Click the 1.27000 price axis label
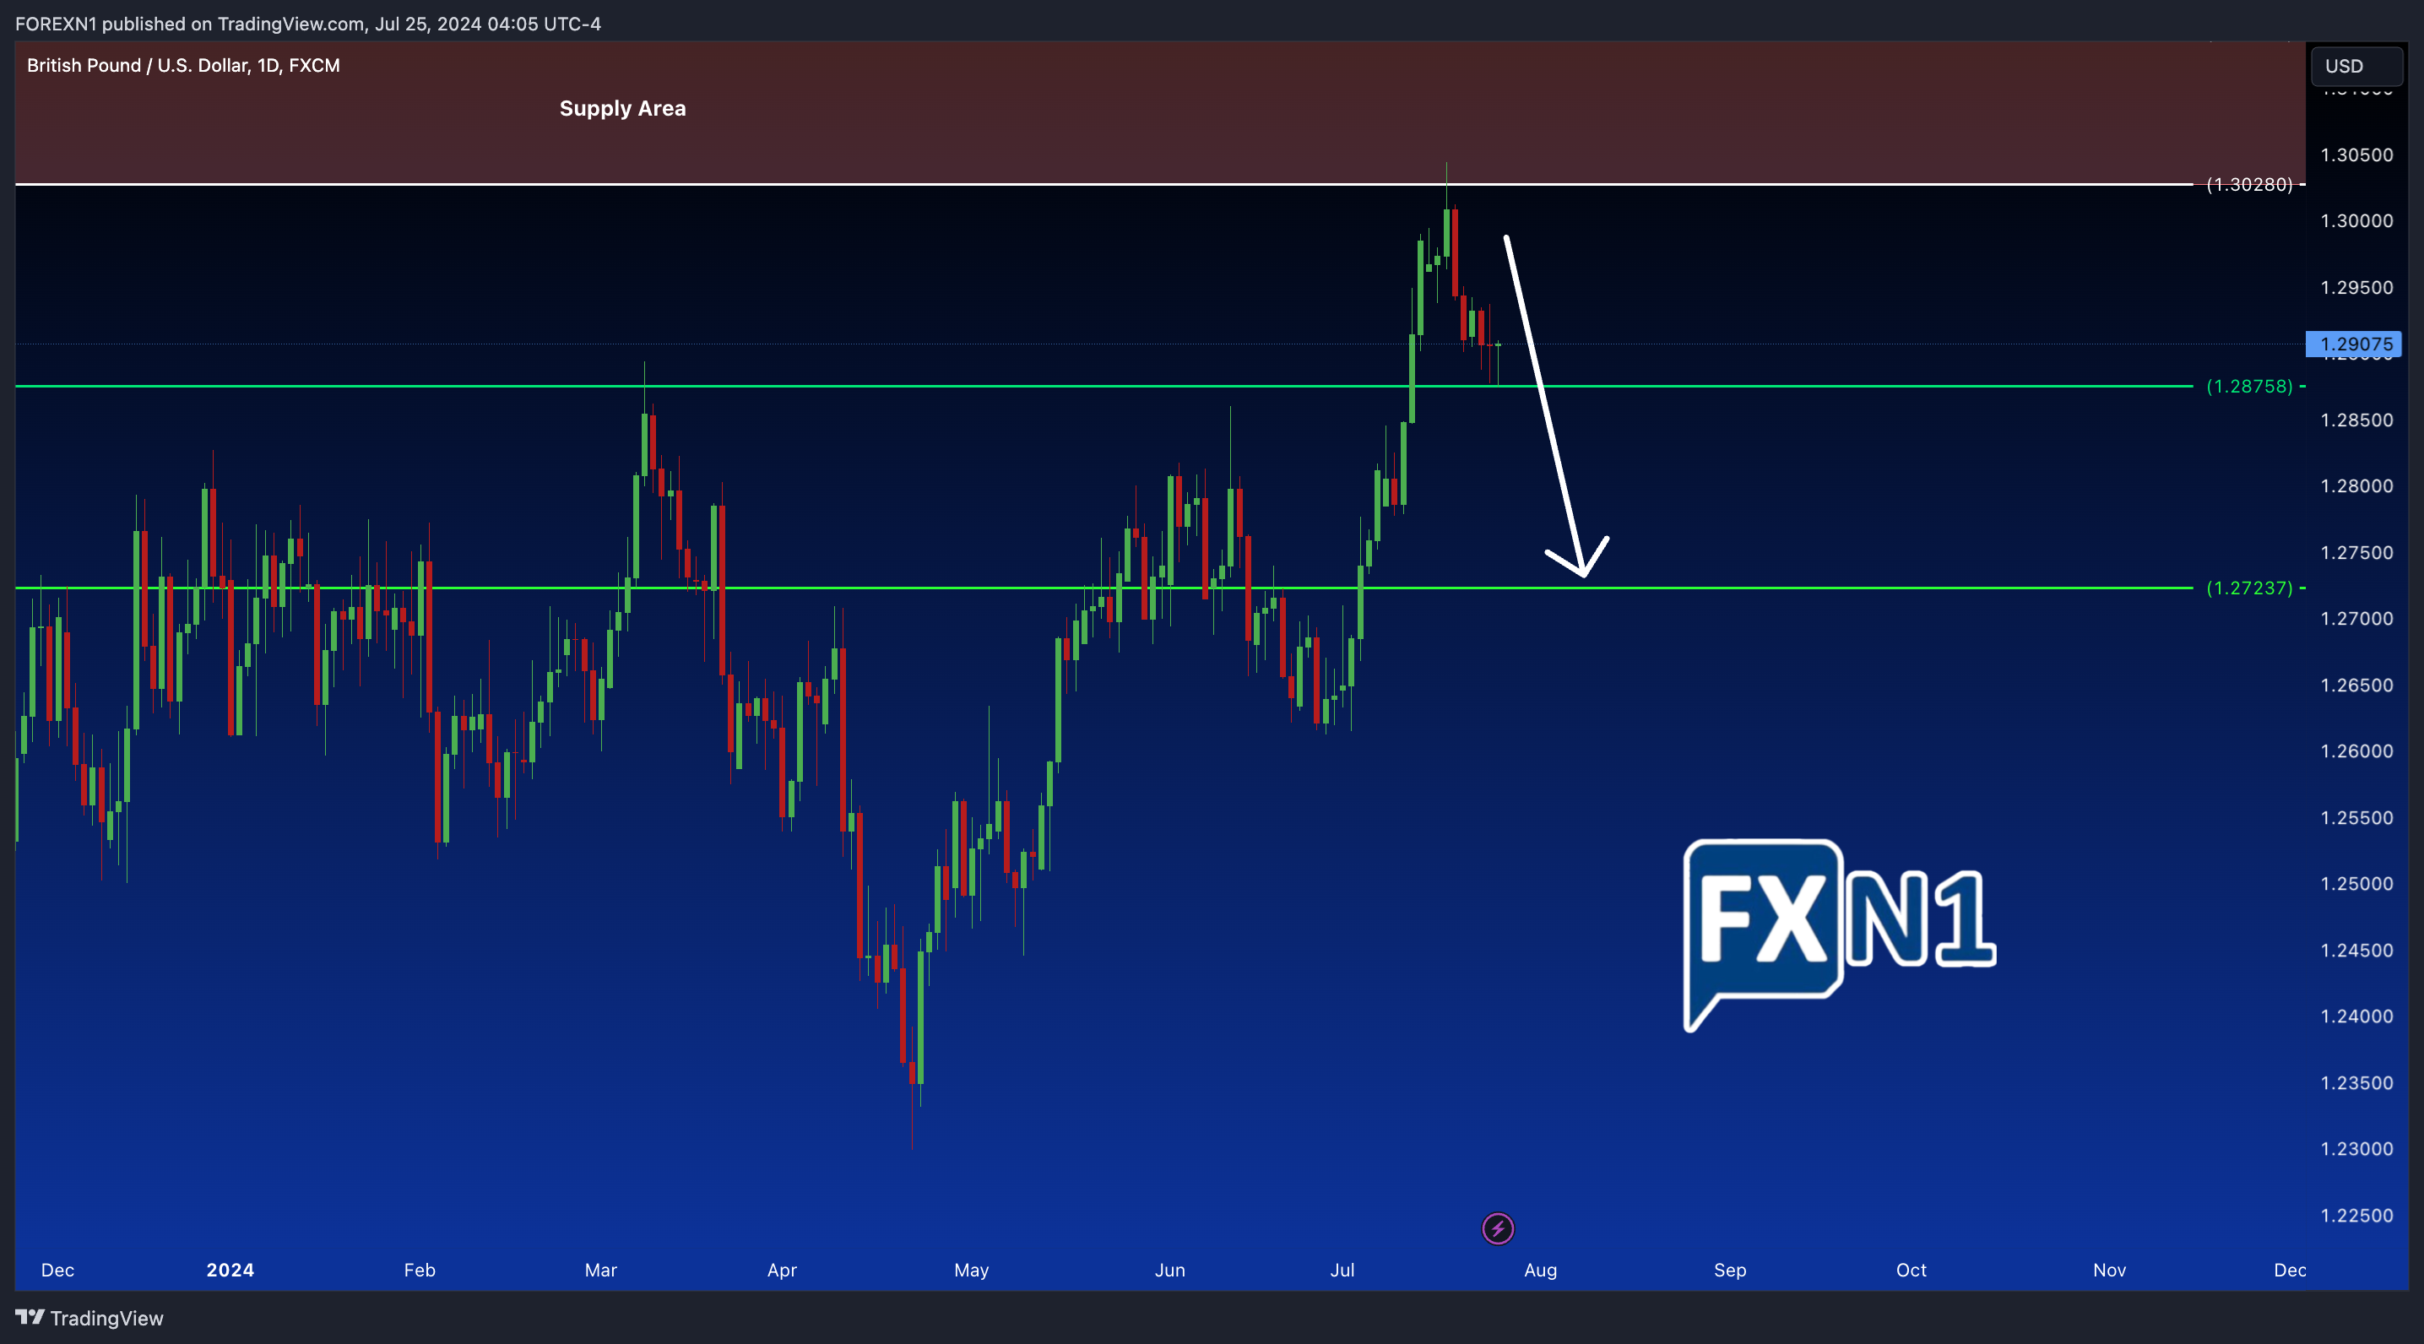 point(2356,618)
